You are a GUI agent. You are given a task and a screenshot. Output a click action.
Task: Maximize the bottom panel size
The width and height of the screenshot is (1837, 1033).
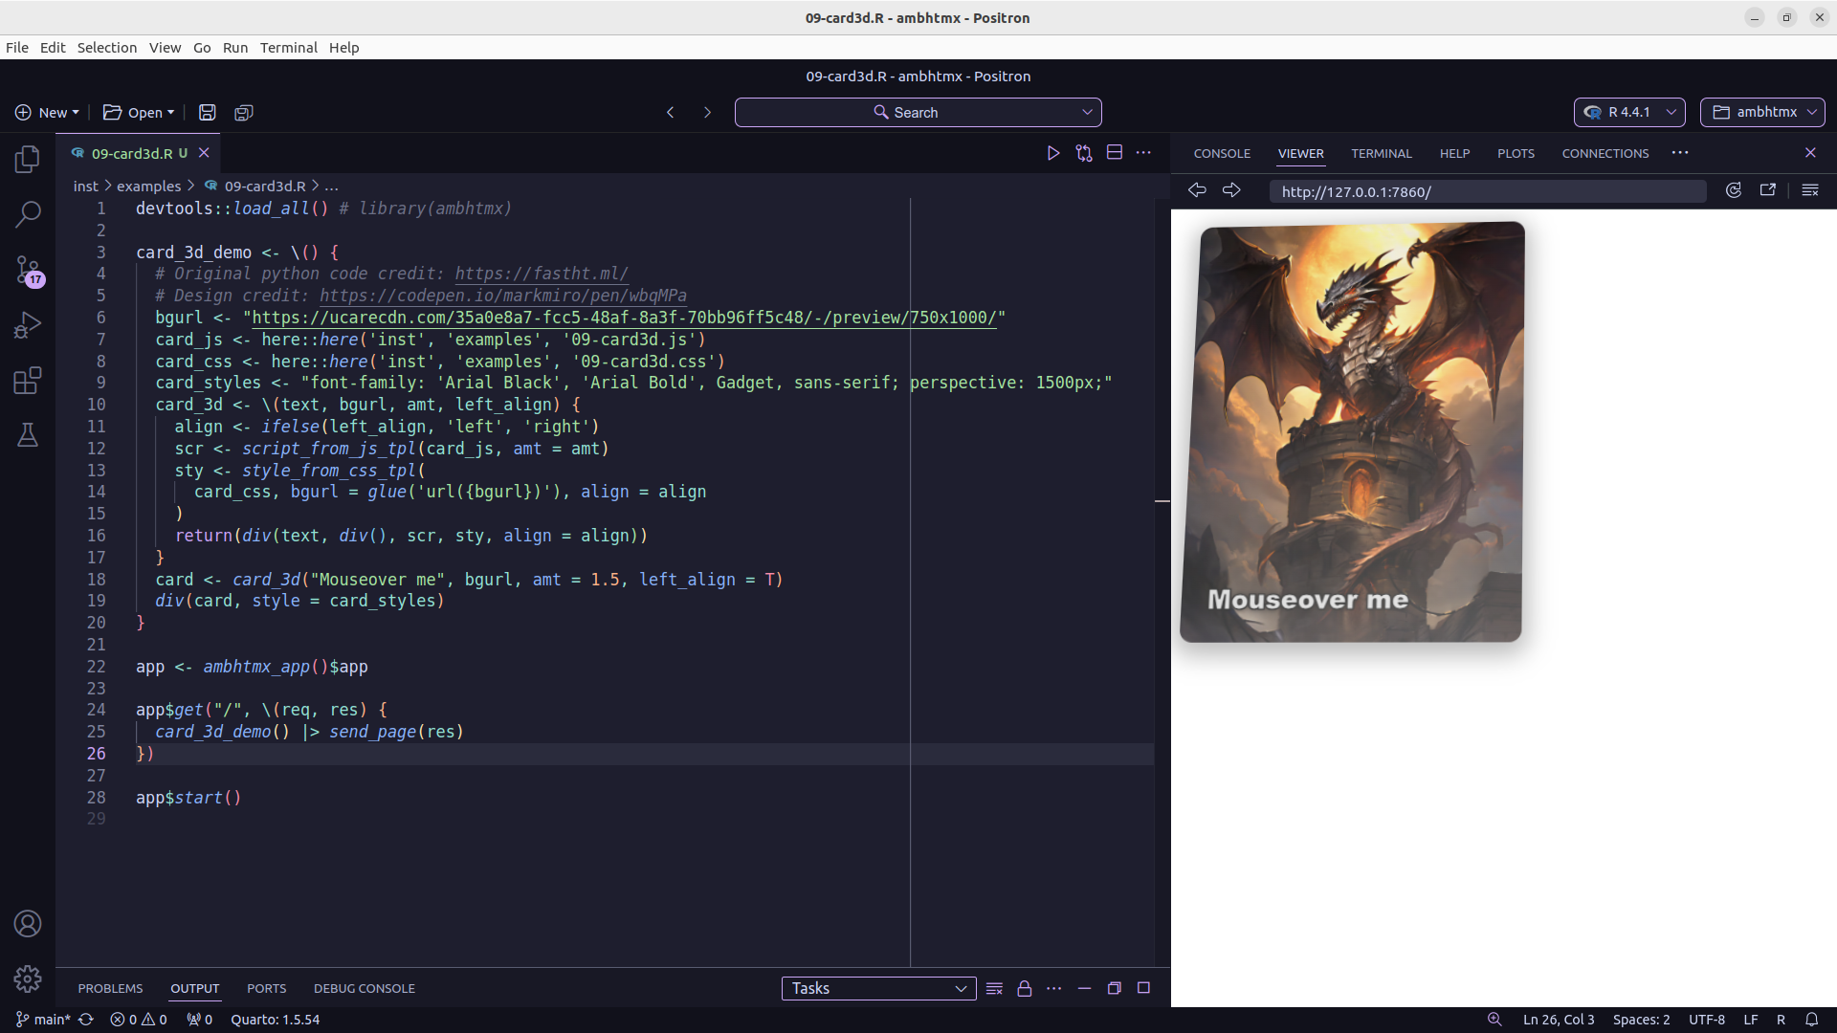coord(1143,988)
